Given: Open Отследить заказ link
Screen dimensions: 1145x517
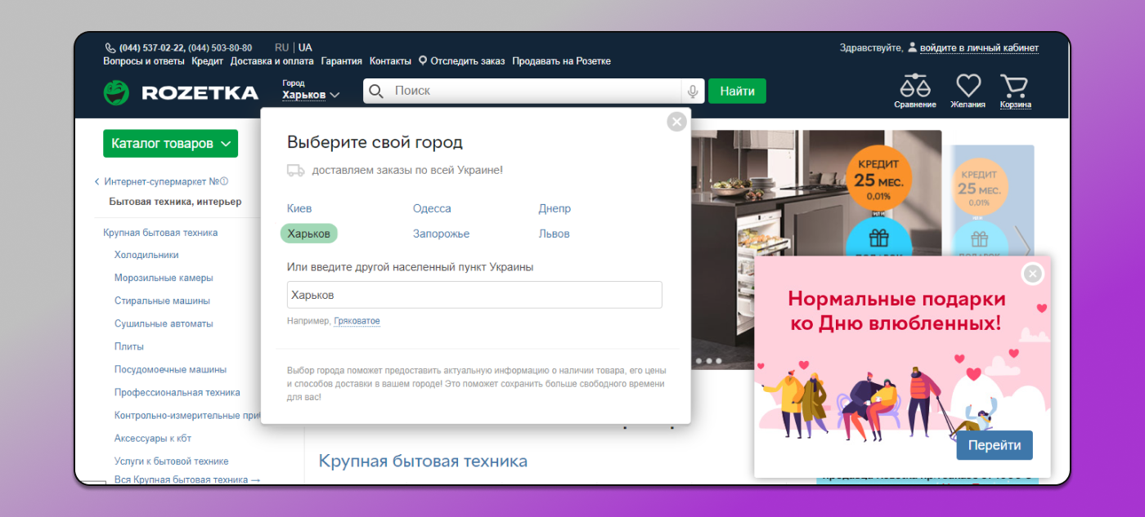Looking at the screenshot, I should (462, 61).
